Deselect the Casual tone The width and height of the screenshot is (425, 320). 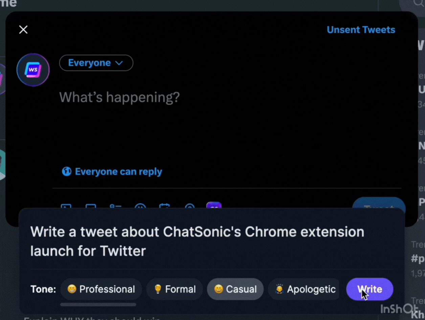coord(235,289)
